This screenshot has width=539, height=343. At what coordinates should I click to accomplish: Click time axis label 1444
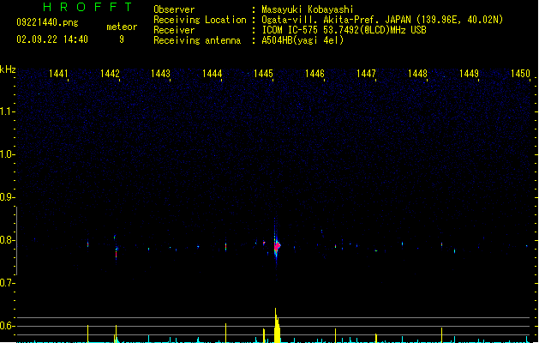pyautogui.click(x=213, y=74)
